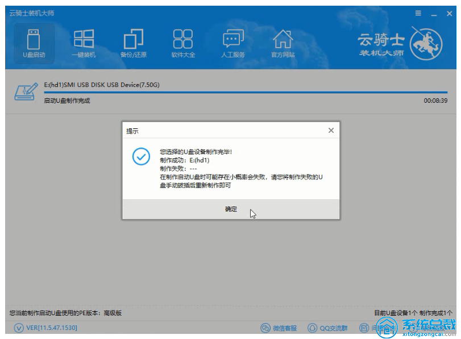This screenshot has width=461, height=339.
Task: Open the QQ交流群 group link
Action: (x=334, y=328)
